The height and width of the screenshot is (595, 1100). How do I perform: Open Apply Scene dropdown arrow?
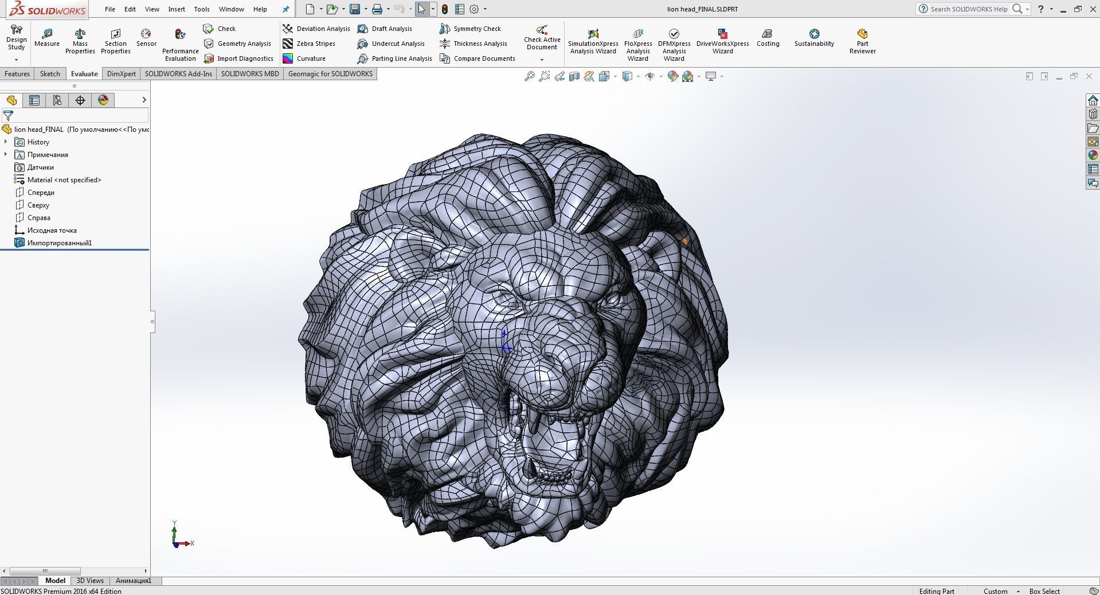[699, 76]
